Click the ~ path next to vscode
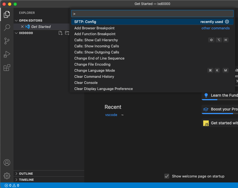 [122, 115]
